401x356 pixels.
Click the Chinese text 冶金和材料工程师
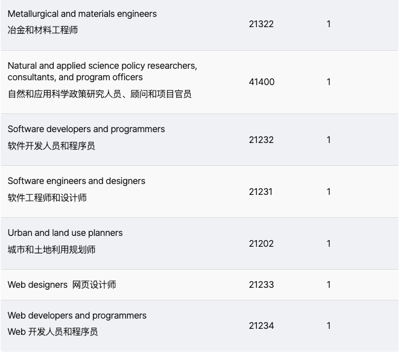43,30
